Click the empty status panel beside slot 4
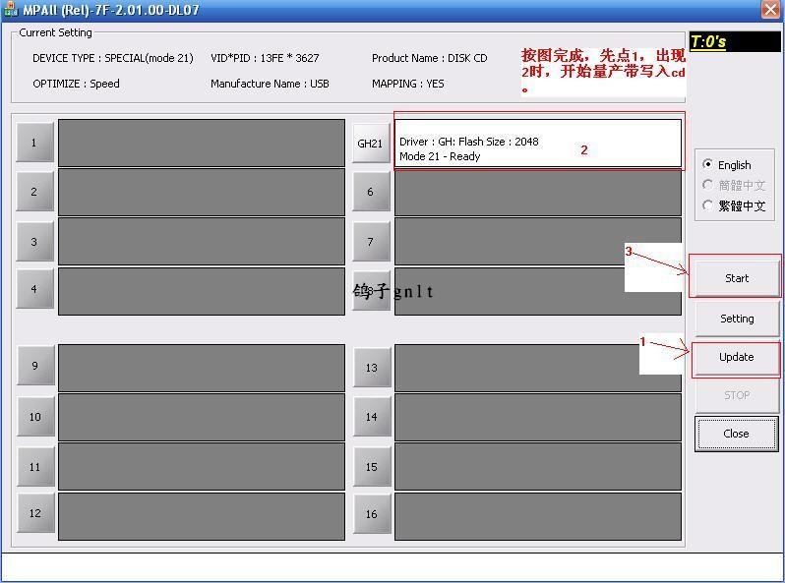Screen dimensions: 785x583 coord(202,291)
